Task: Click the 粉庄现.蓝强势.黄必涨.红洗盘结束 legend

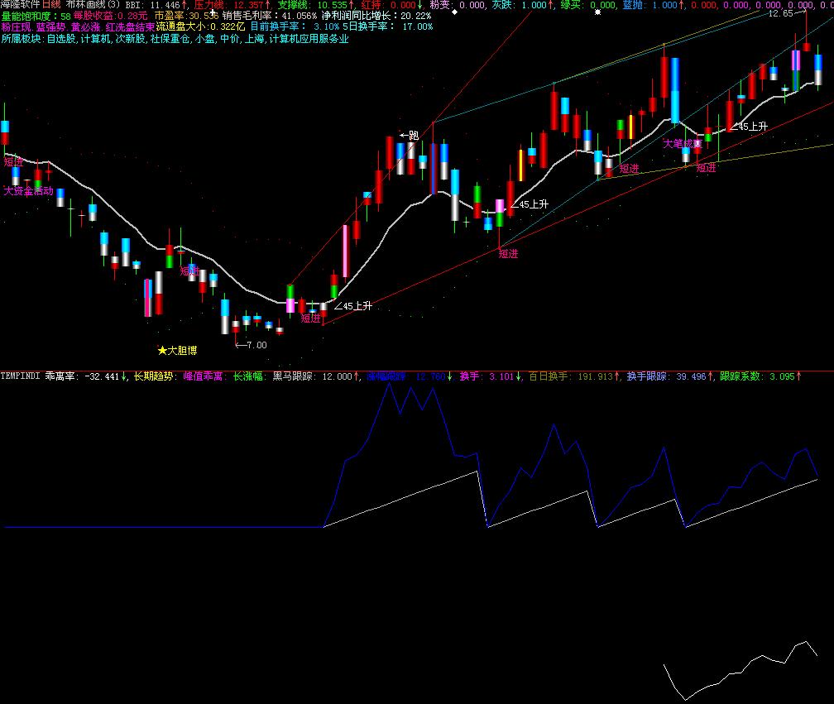Action: 78,26
